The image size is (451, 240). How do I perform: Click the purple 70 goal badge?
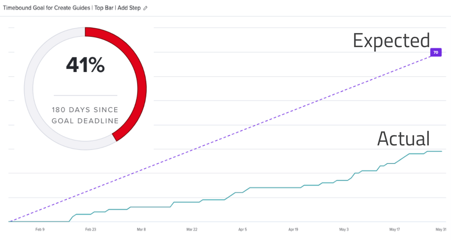(436, 52)
